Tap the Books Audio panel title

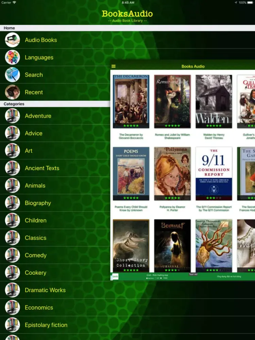193,66
